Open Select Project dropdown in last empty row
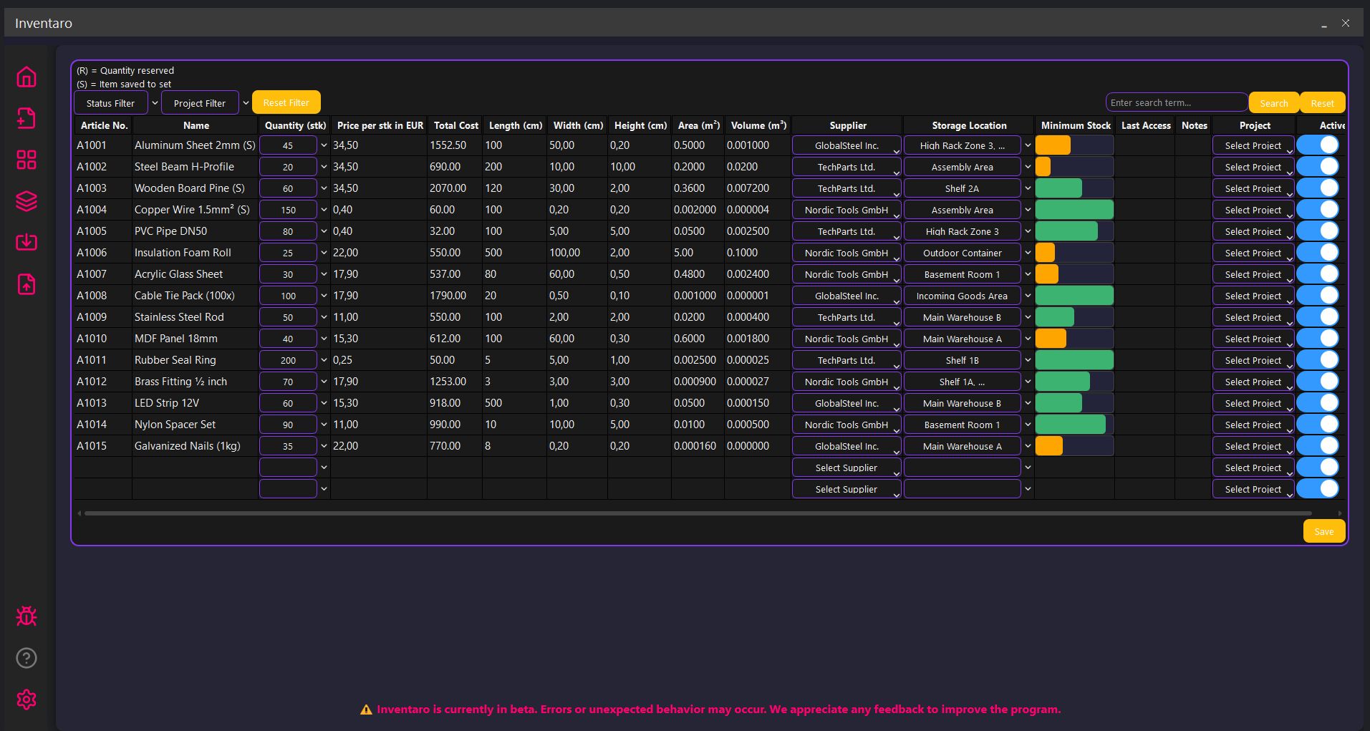 click(1253, 489)
